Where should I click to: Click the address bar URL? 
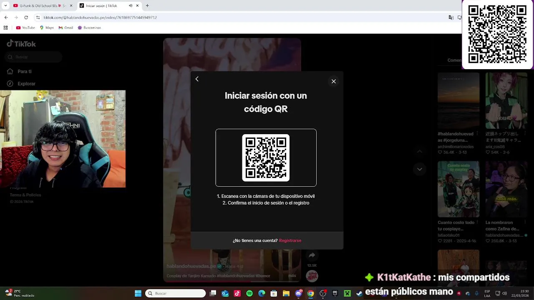click(x=100, y=17)
